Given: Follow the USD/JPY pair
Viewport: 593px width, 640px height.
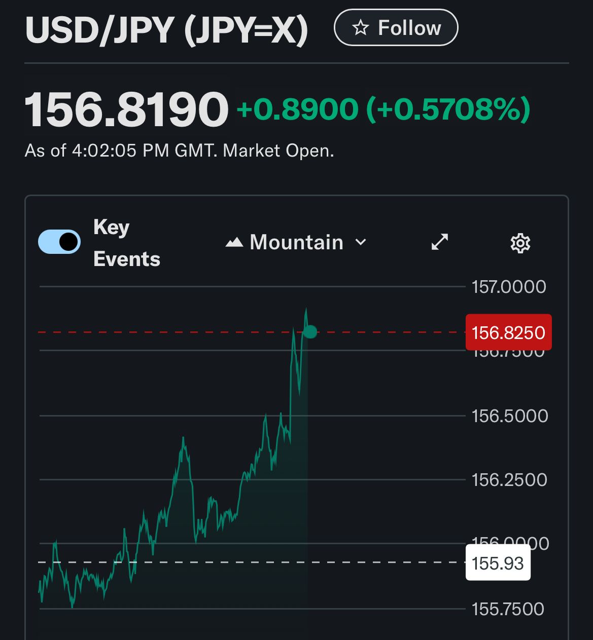Looking at the screenshot, I should click(x=396, y=28).
